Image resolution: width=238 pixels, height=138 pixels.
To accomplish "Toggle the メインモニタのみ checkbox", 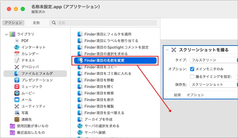I will (192, 69).
